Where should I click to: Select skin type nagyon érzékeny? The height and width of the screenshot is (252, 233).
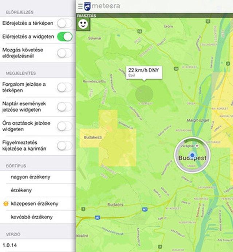pyautogui.click(x=38, y=177)
